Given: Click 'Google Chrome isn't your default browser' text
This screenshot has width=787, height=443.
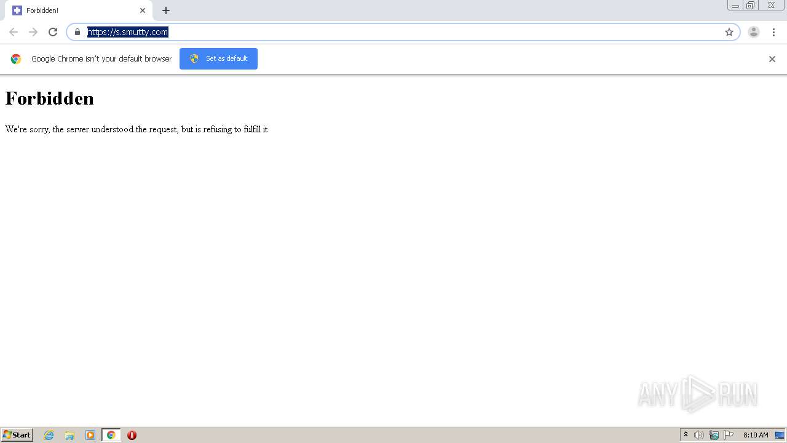Looking at the screenshot, I should coord(101,59).
